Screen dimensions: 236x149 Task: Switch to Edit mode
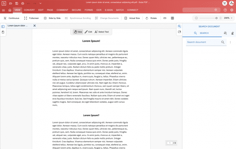[88, 32]
